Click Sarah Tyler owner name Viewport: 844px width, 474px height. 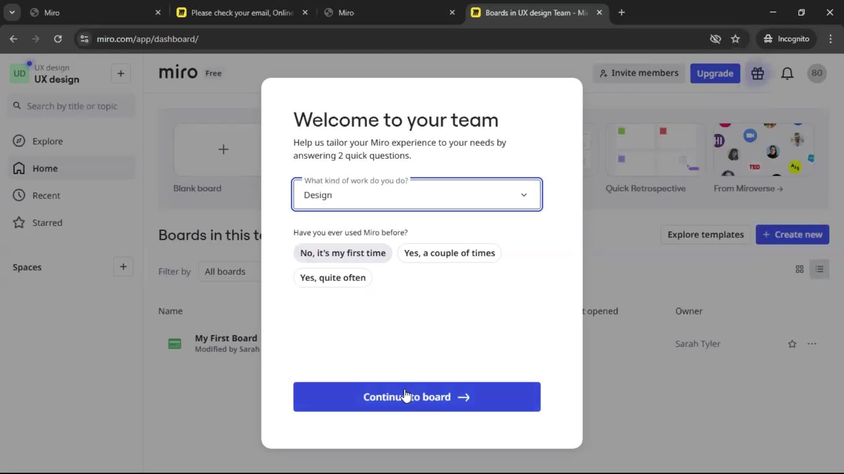tap(698, 344)
